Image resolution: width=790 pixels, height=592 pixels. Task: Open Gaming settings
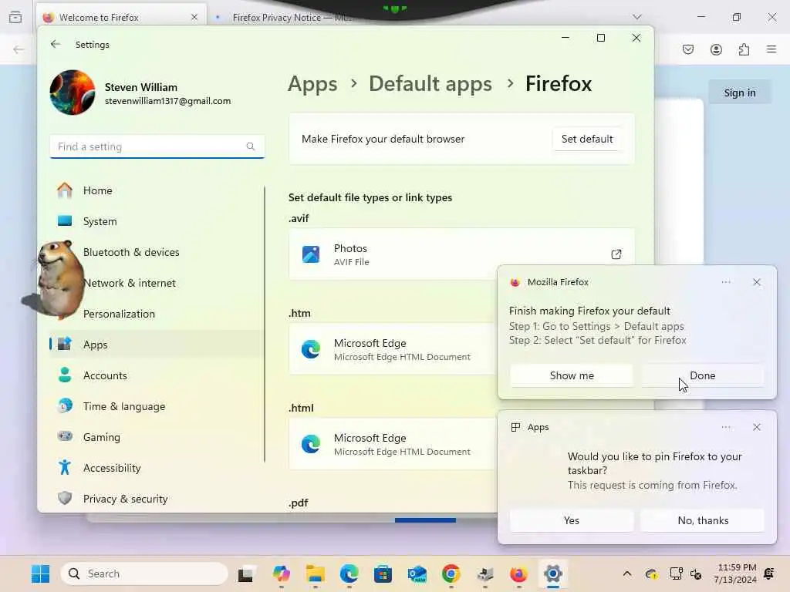pos(157,437)
